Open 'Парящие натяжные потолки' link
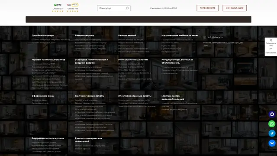277x156 pixels. (46, 79)
